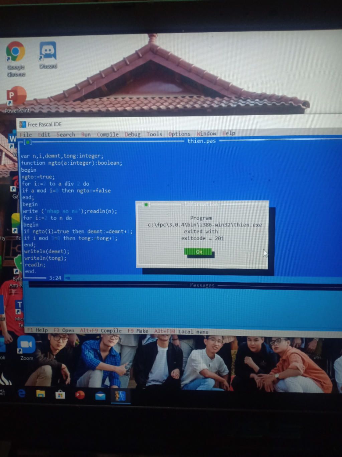Click cursor position indicator 3:24
This screenshot has height=457, width=342.
pyautogui.click(x=55, y=278)
